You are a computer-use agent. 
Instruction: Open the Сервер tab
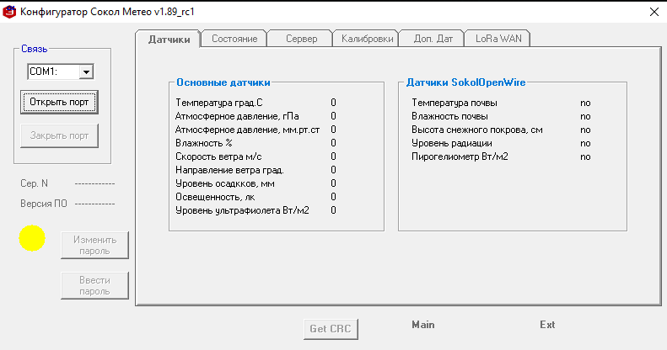tap(301, 39)
